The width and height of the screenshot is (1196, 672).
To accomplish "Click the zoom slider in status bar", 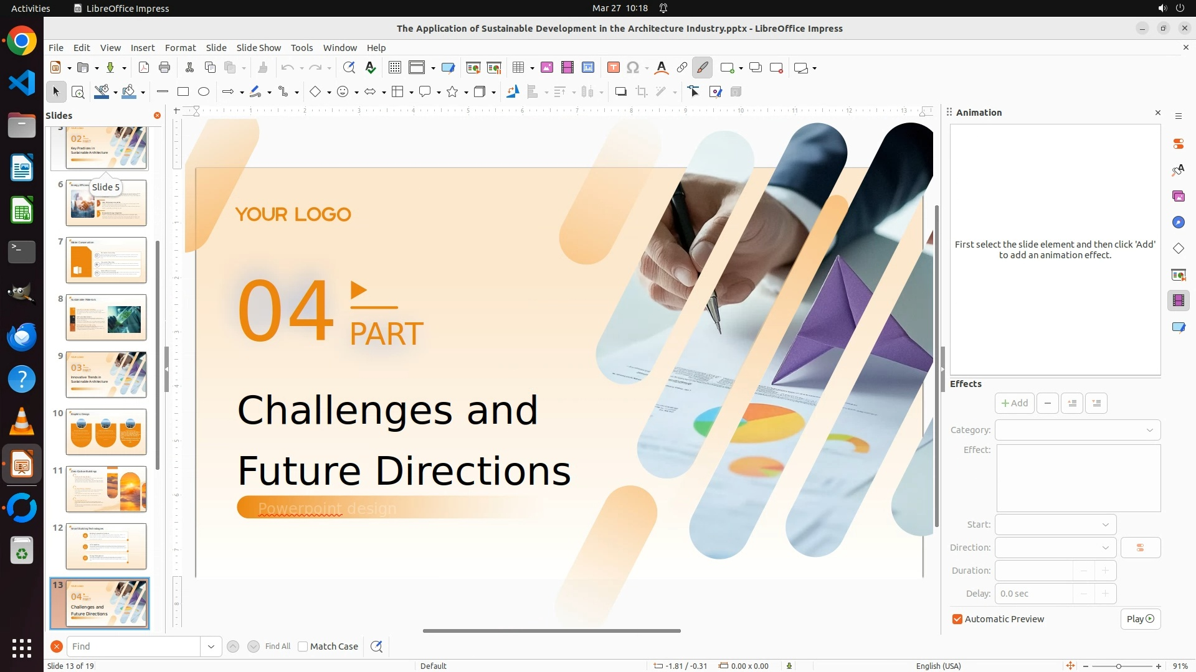I will point(1118,666).
